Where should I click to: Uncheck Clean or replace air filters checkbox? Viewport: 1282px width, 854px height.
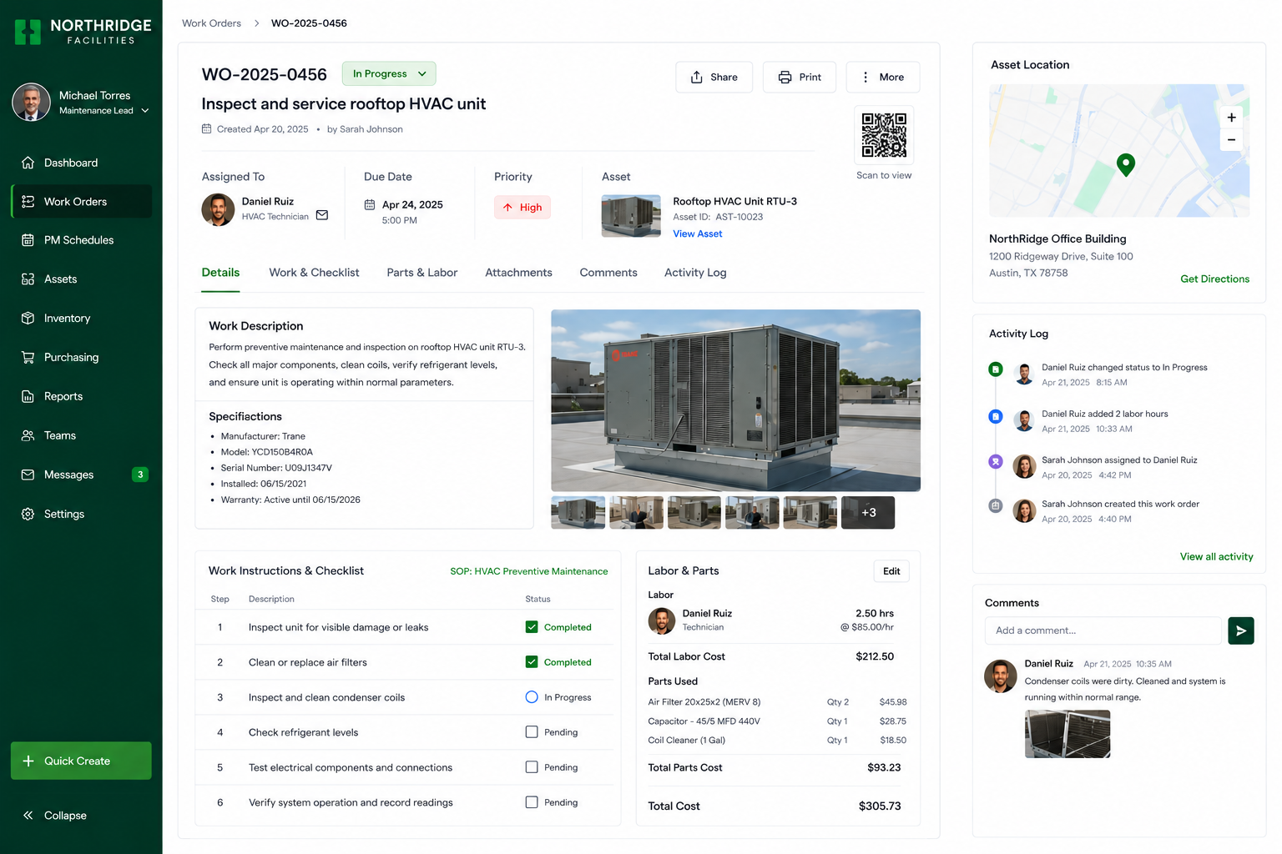pos(532,662)
